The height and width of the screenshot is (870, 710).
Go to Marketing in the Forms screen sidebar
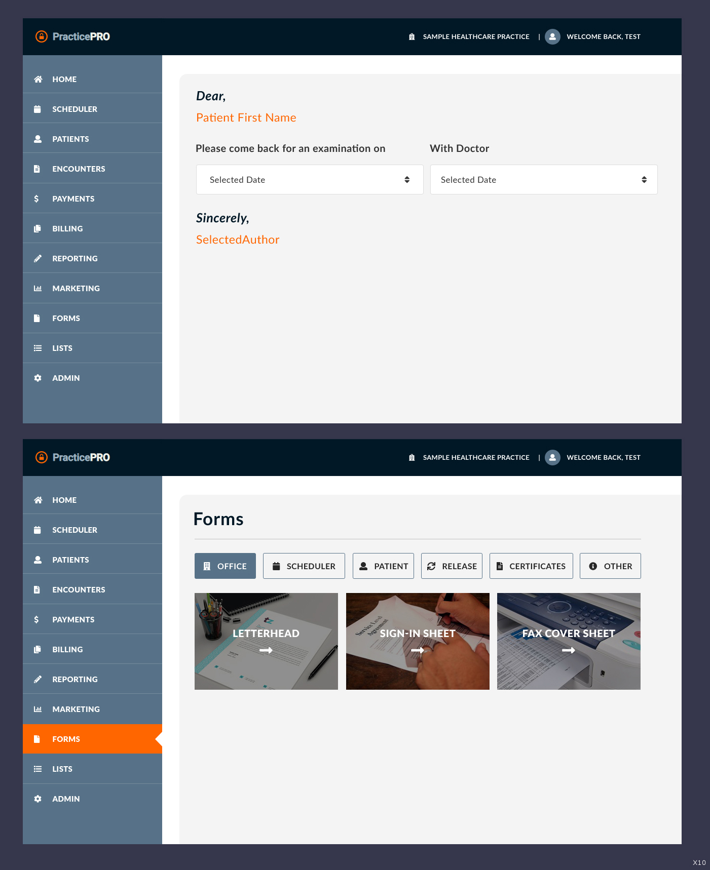point(92,709)
